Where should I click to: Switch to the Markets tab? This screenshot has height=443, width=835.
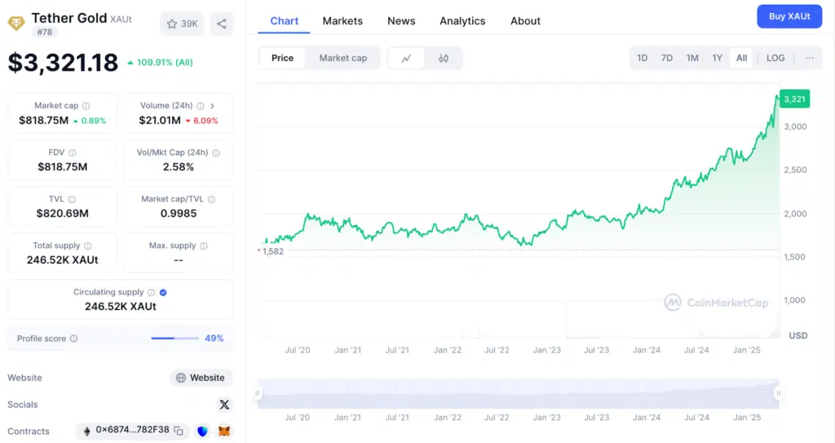click(x=342, y=20)
